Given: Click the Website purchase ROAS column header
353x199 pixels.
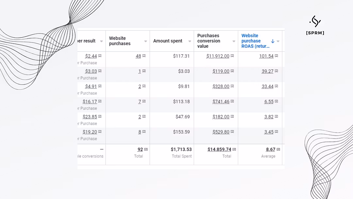Looking at the screenshot, I should (x=255, y=41).
